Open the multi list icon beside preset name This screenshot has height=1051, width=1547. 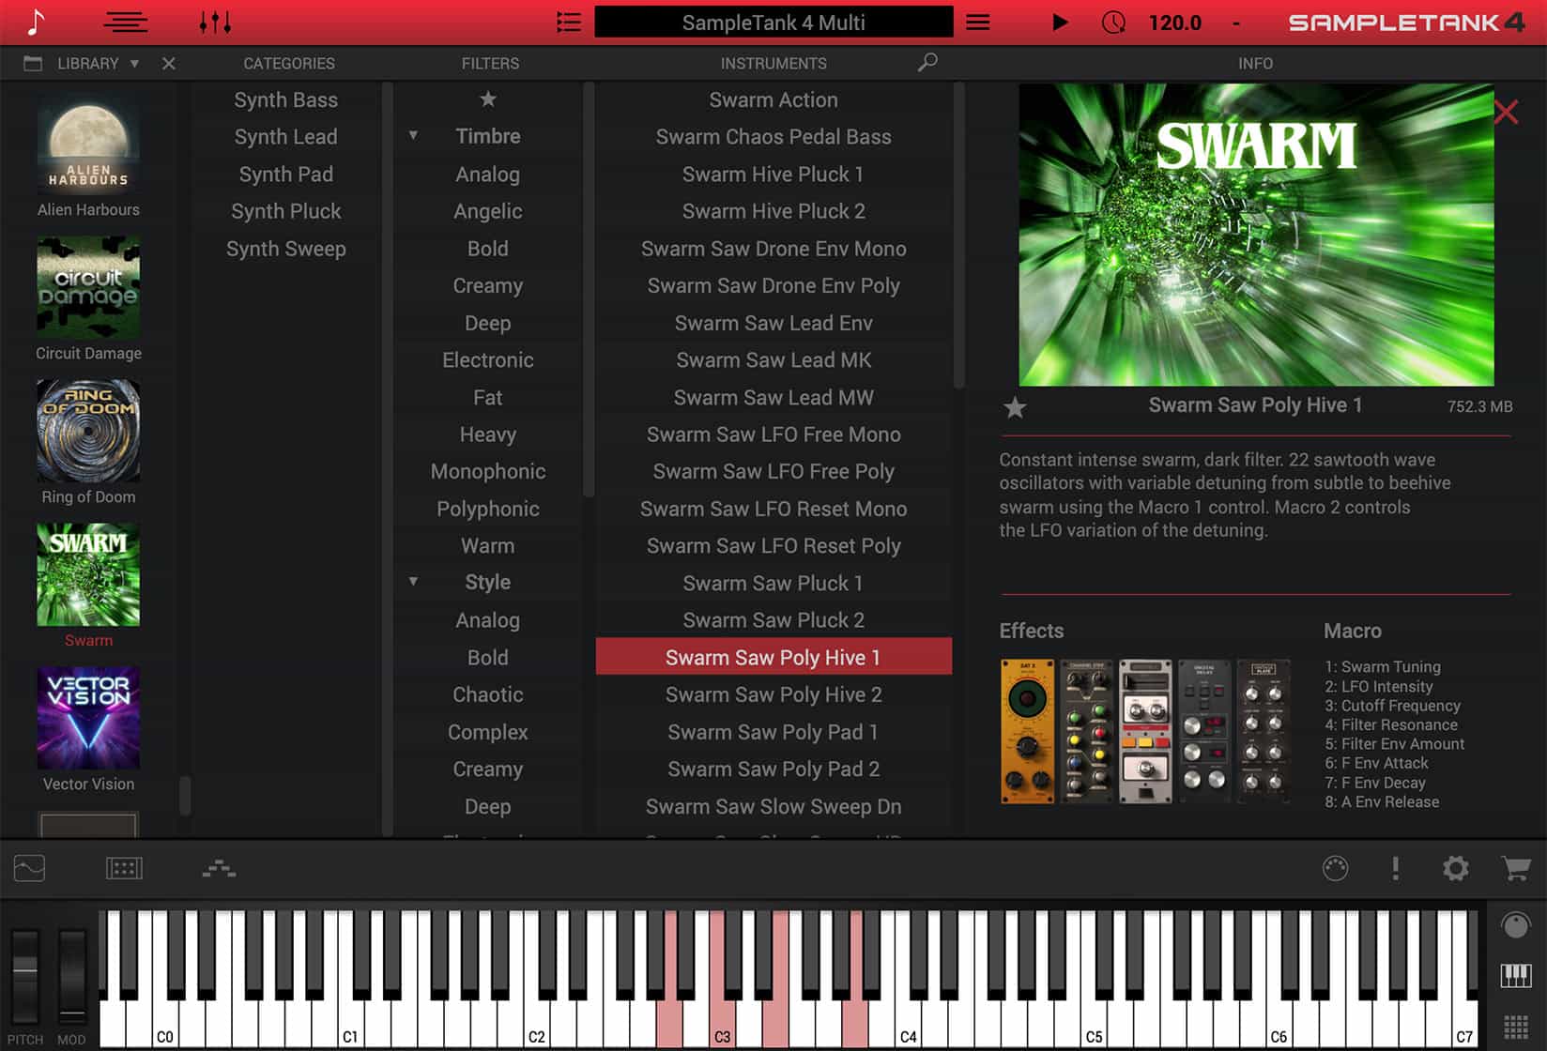click(x=568, y=22)
